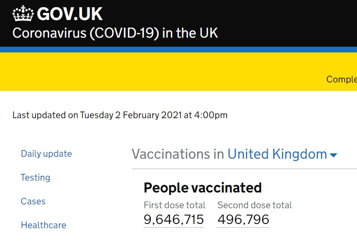Click the caret arrow beside United Kingdom
The width and height of the screenshot is (357, 243).
(x=334, y=155)
